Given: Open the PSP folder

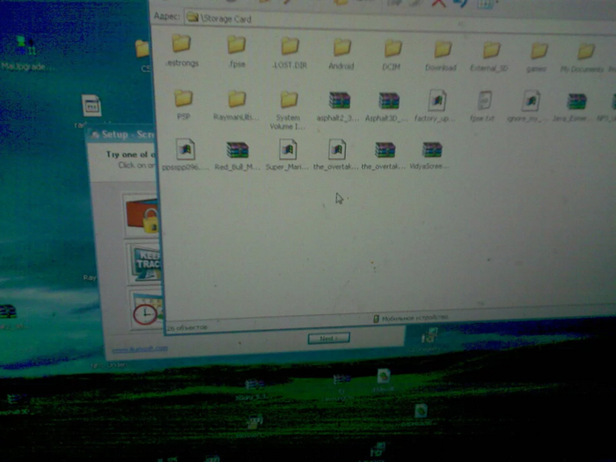Looking at the screenshot, I should 183,105.
